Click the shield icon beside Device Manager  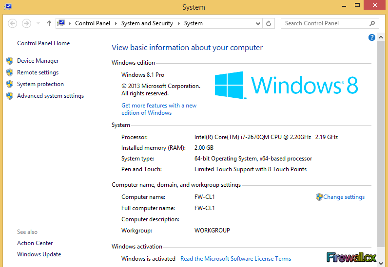click(x=10, y=61)
